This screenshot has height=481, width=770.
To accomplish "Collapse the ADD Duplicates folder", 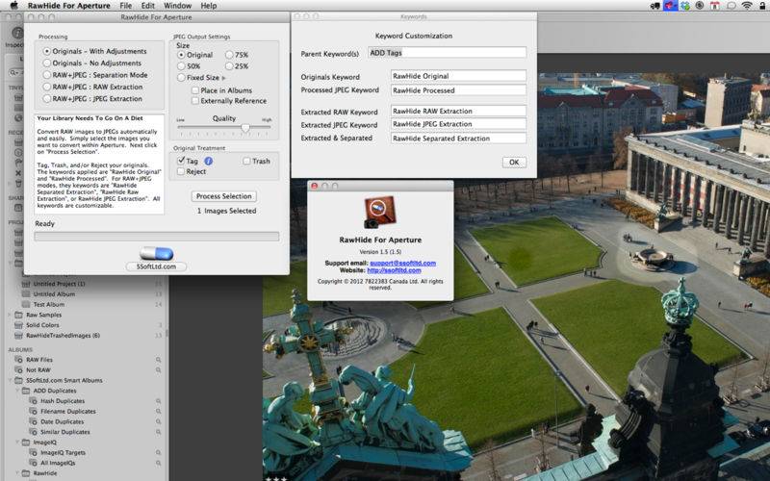I will coord(17,391).
